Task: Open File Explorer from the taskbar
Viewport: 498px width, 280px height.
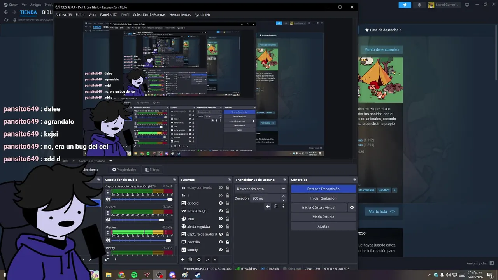Action: point(109,275)
